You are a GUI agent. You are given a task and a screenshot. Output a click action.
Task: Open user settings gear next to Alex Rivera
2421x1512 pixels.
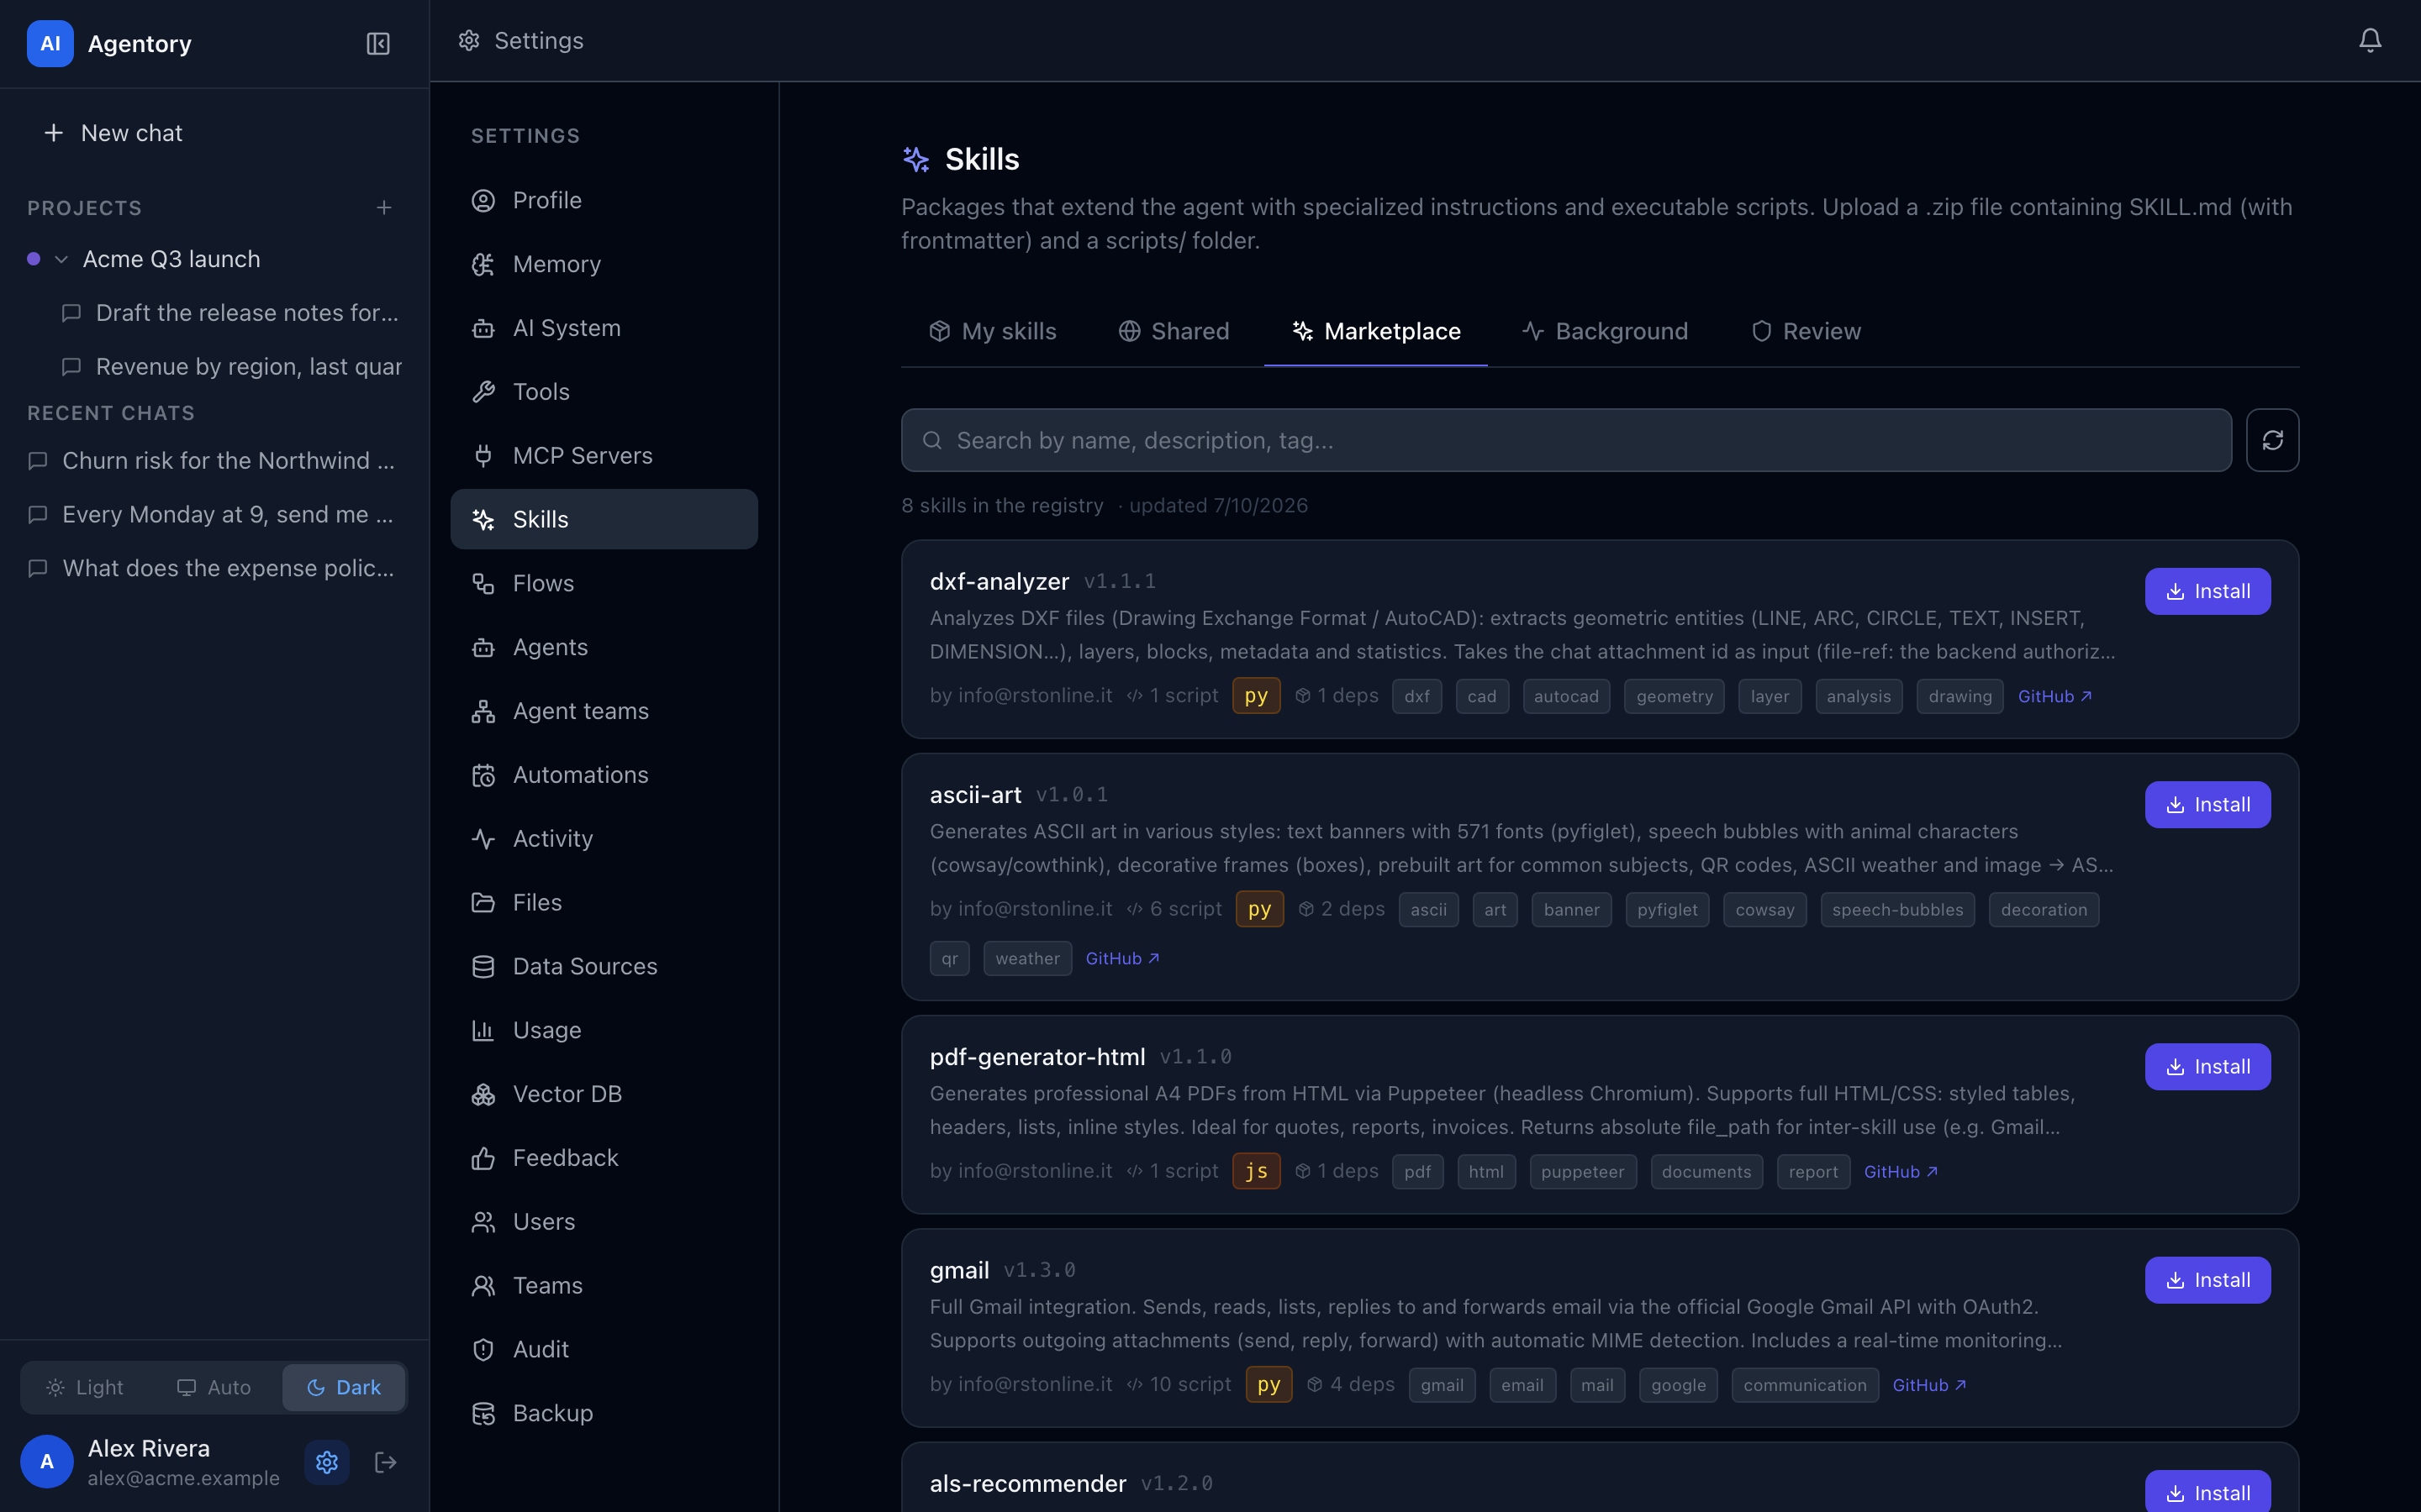pyautogui.click(x=327, y=1462)
